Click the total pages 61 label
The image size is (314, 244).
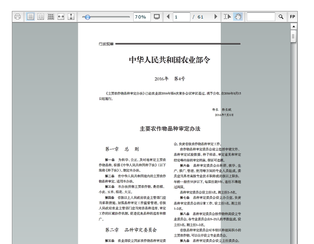200,17
